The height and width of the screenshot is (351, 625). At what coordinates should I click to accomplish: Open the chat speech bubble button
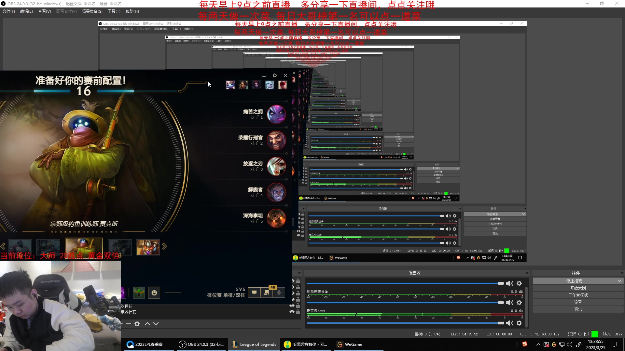(254, 292)
